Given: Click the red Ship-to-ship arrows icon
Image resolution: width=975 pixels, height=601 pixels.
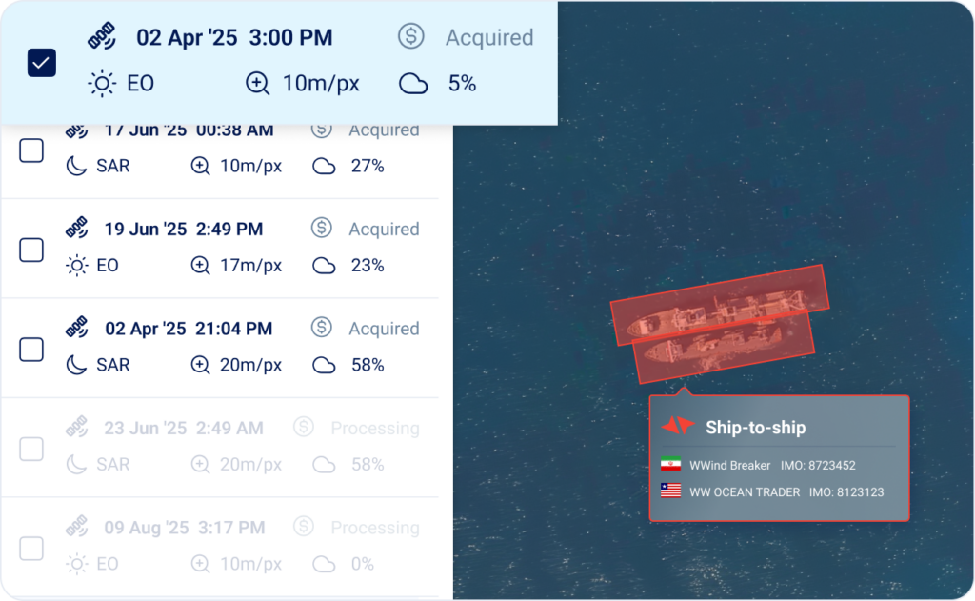Looking at the screenshot, I should pyautogui.click(x=678, y=427).
